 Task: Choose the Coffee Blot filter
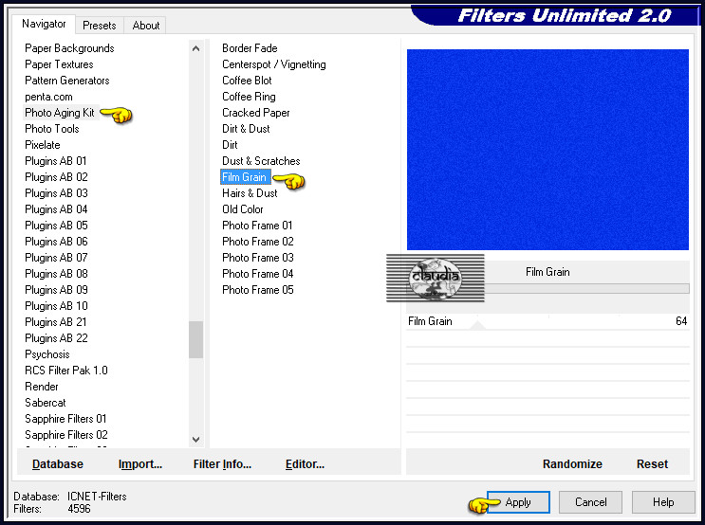[x=247, y=81]
